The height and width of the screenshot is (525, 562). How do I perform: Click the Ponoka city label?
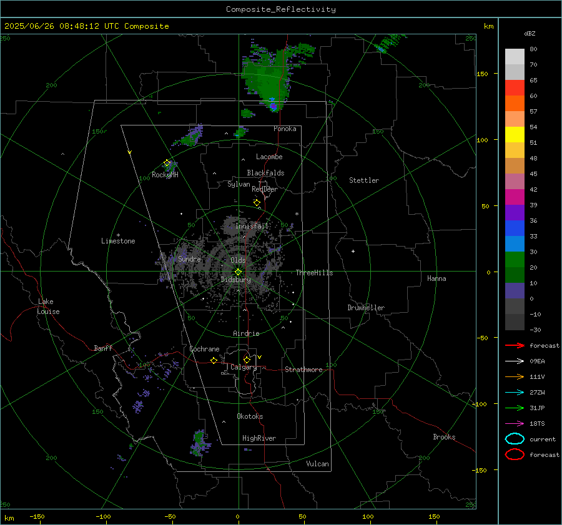[x=285, y=129]
